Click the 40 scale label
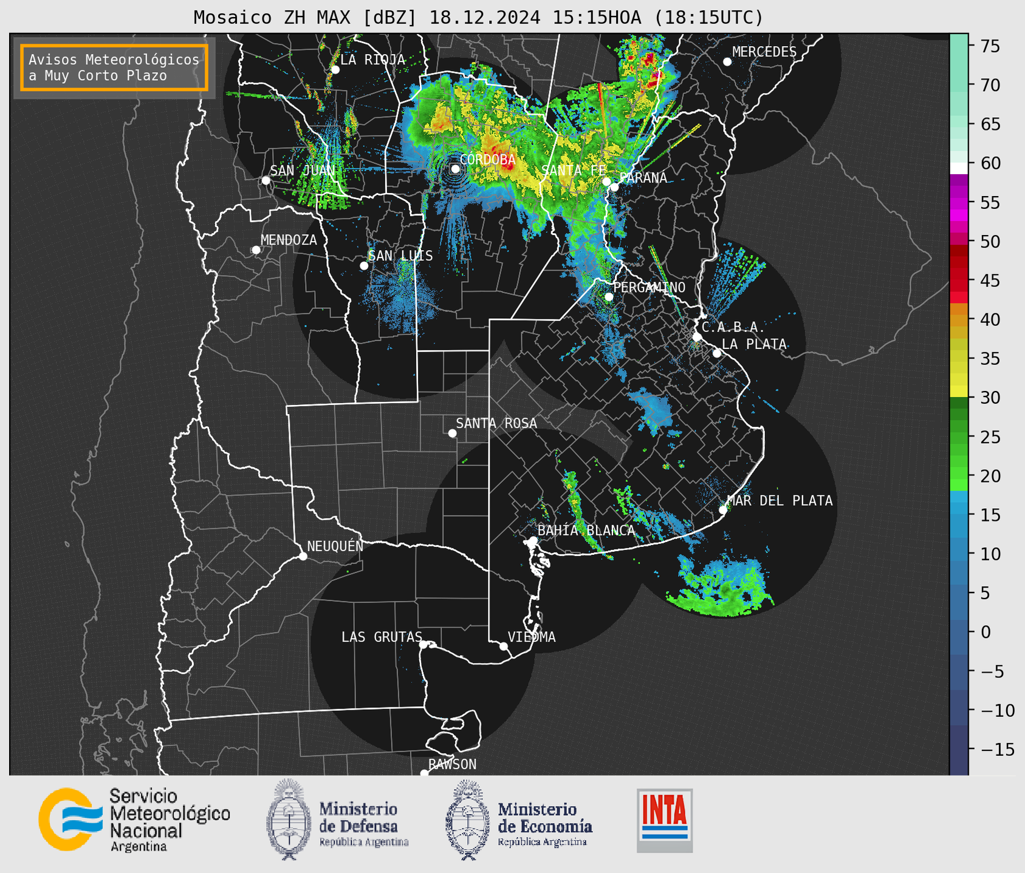The width and height of the screenshot is (1025, 873). 992,319
